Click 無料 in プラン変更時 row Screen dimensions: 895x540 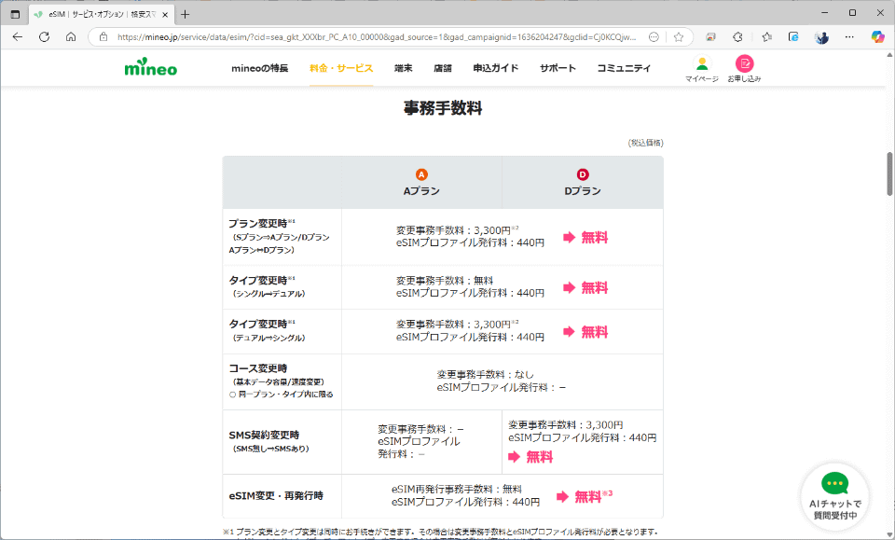[594, 238]
